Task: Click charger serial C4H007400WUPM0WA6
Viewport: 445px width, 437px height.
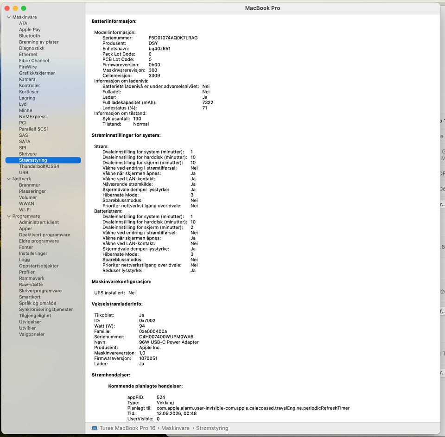Action: point(166,337)
